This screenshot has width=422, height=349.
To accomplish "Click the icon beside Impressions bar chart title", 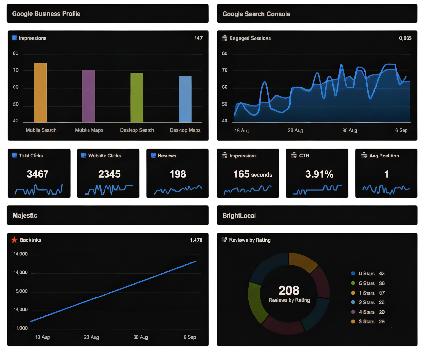I will tap(15, 38).
